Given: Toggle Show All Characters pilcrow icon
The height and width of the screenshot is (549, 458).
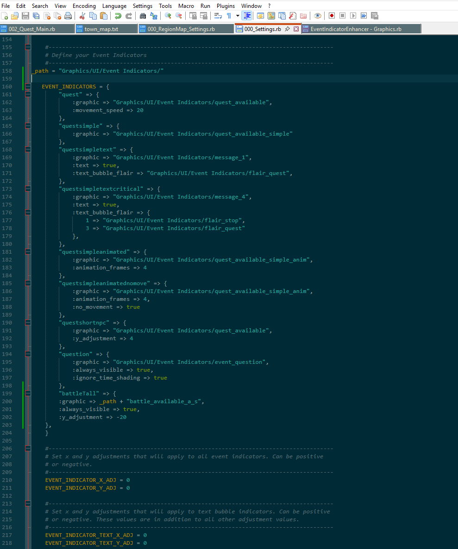Looking at the screenshot, I should pos(229,16).
